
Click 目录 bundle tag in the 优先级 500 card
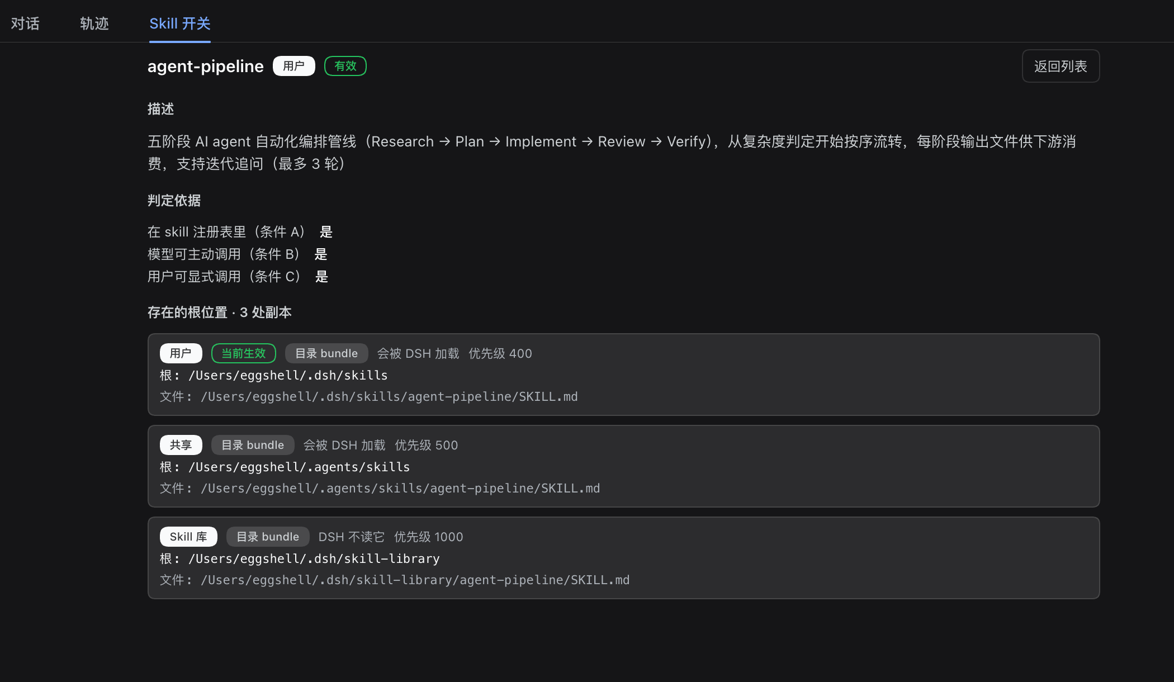click(253, 445)
